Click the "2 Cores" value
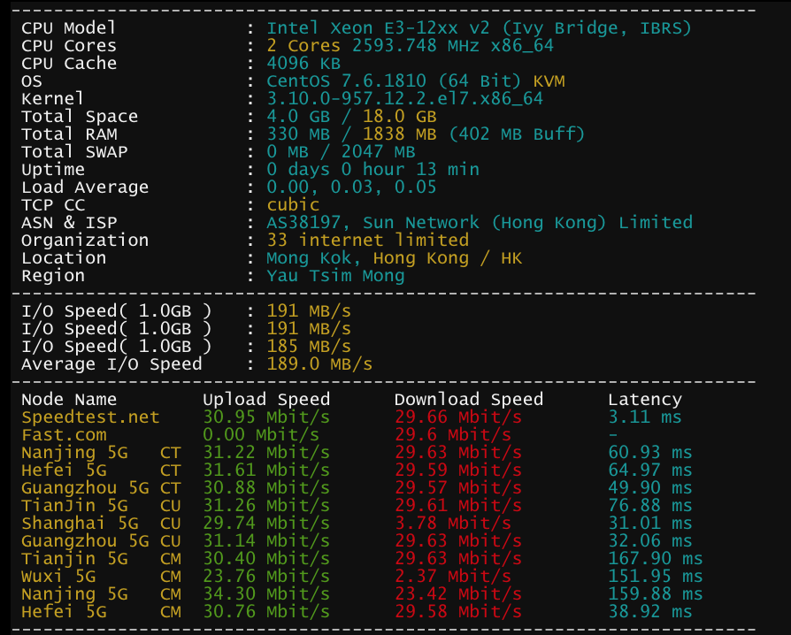This screenshot has height=635, width=791. (x=303, y=46)
